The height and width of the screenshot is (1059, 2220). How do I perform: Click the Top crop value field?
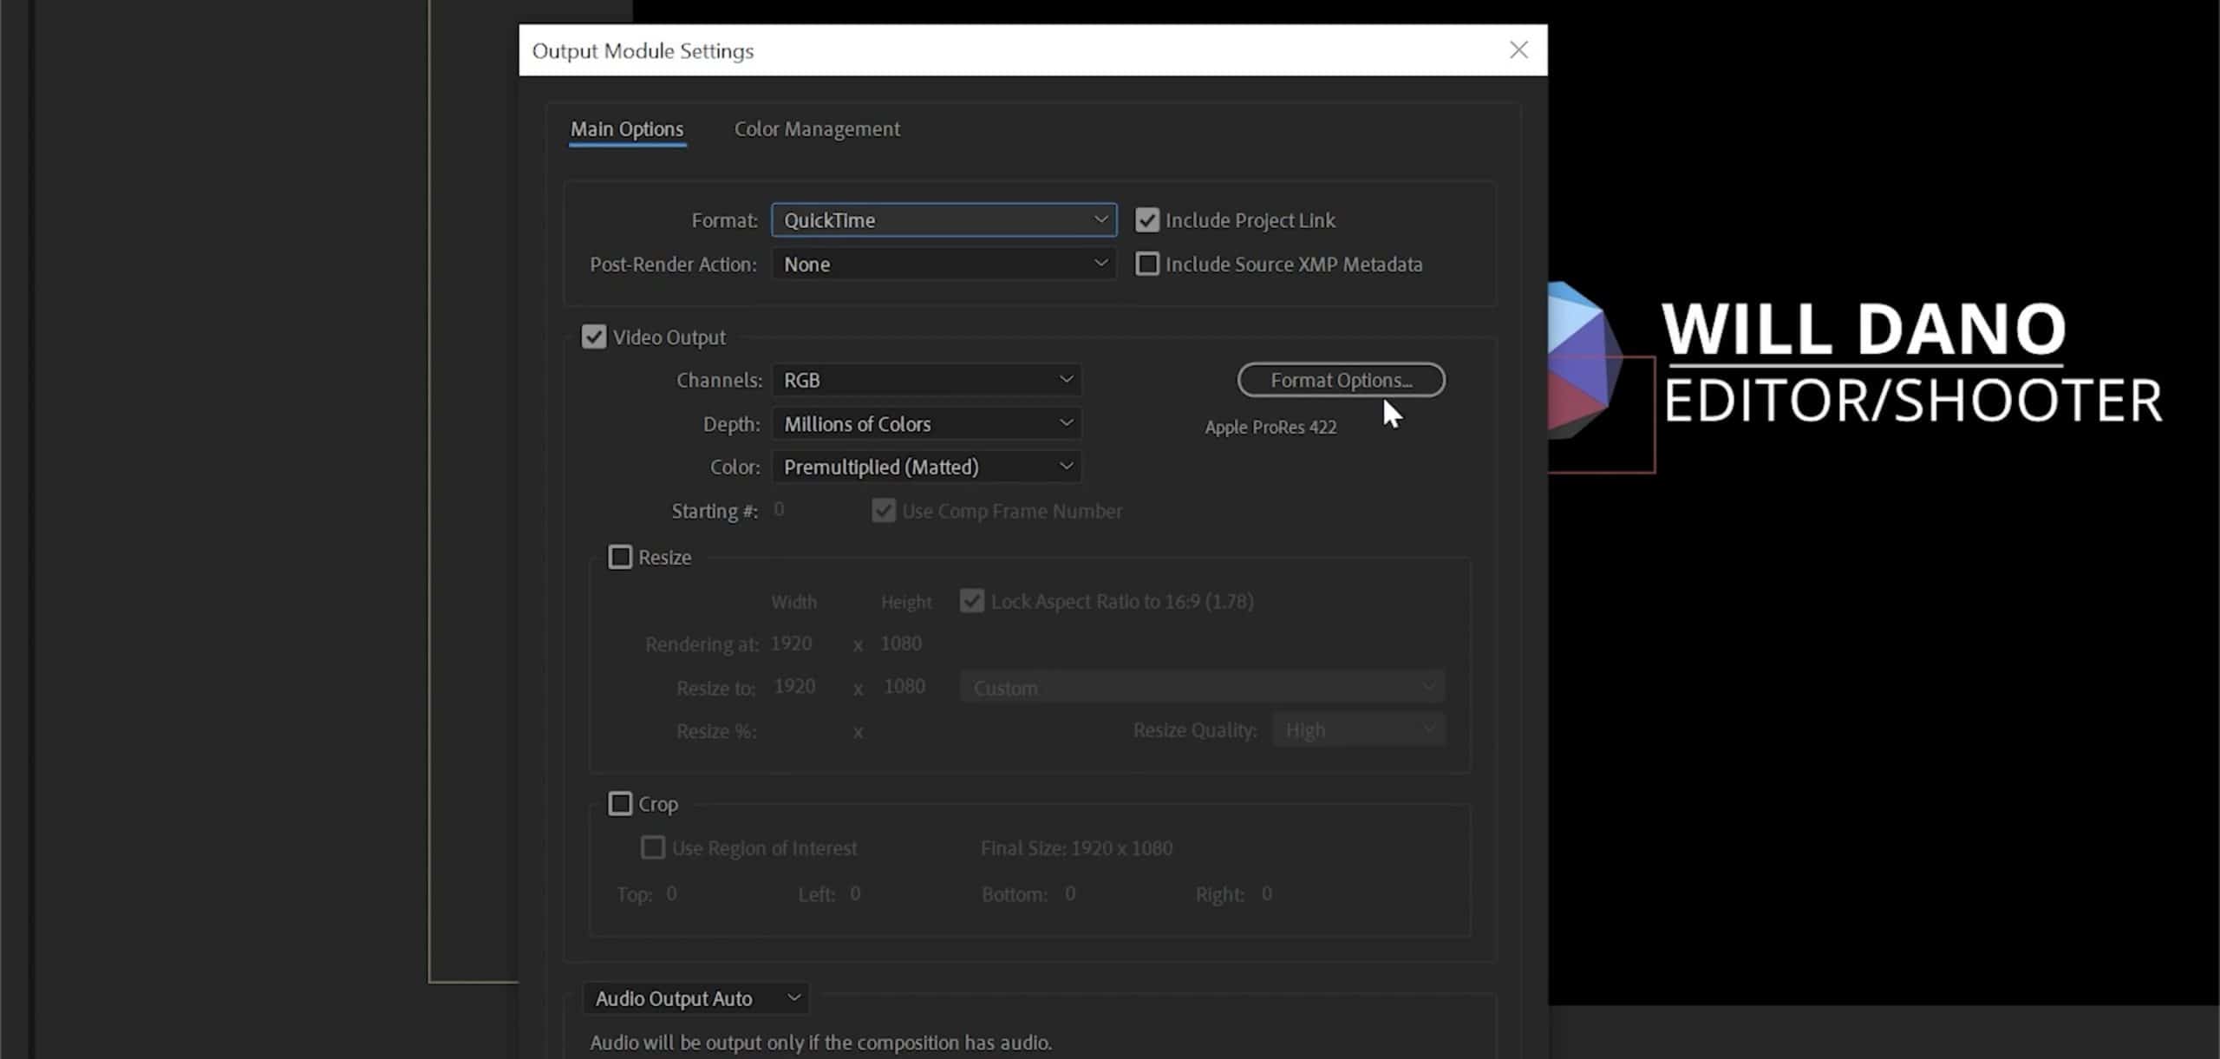tap(671, 893)
